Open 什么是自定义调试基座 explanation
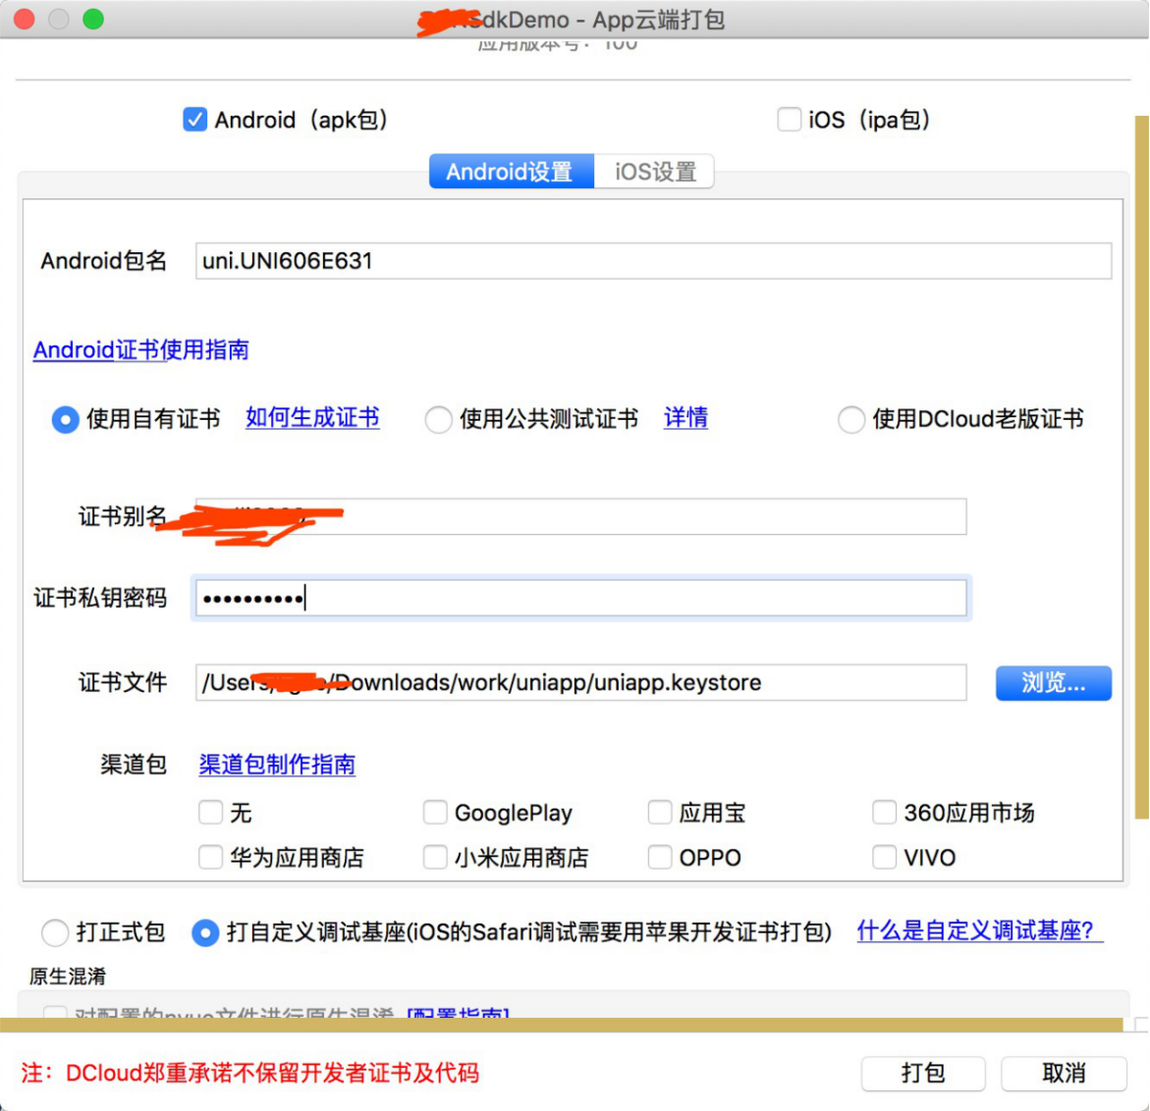The height and width of the screenshot is (1111, 1150). (x=979, y=932)
